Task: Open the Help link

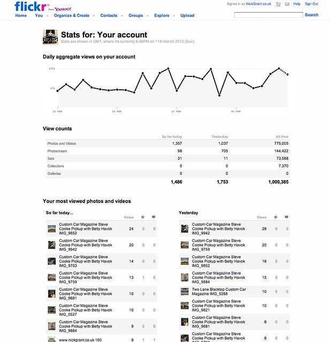Action: pos(296,4)
